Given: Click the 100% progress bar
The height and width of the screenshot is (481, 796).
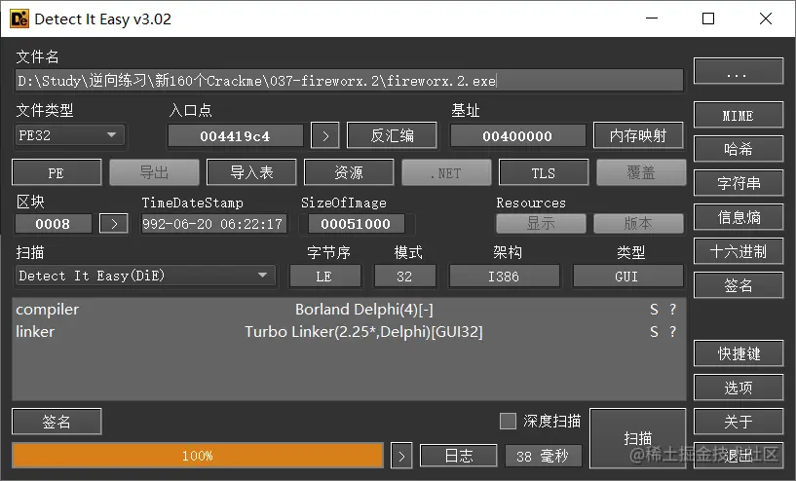Looking at the screenshot, I should [198, 455].
